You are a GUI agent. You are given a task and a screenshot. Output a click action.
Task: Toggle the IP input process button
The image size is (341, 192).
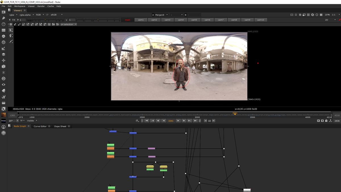[47, 15]
